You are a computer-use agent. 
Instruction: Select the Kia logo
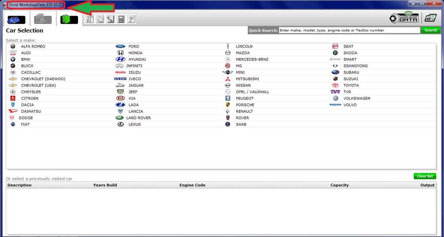click(120, 98)
